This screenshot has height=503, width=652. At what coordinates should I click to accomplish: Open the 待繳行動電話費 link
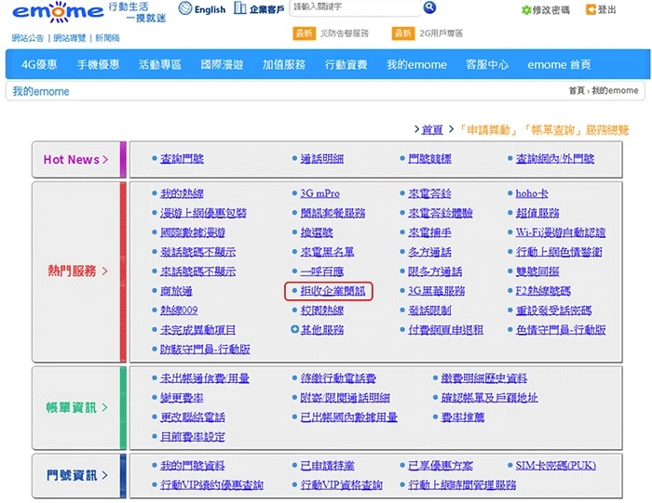(x=338, y=378)
